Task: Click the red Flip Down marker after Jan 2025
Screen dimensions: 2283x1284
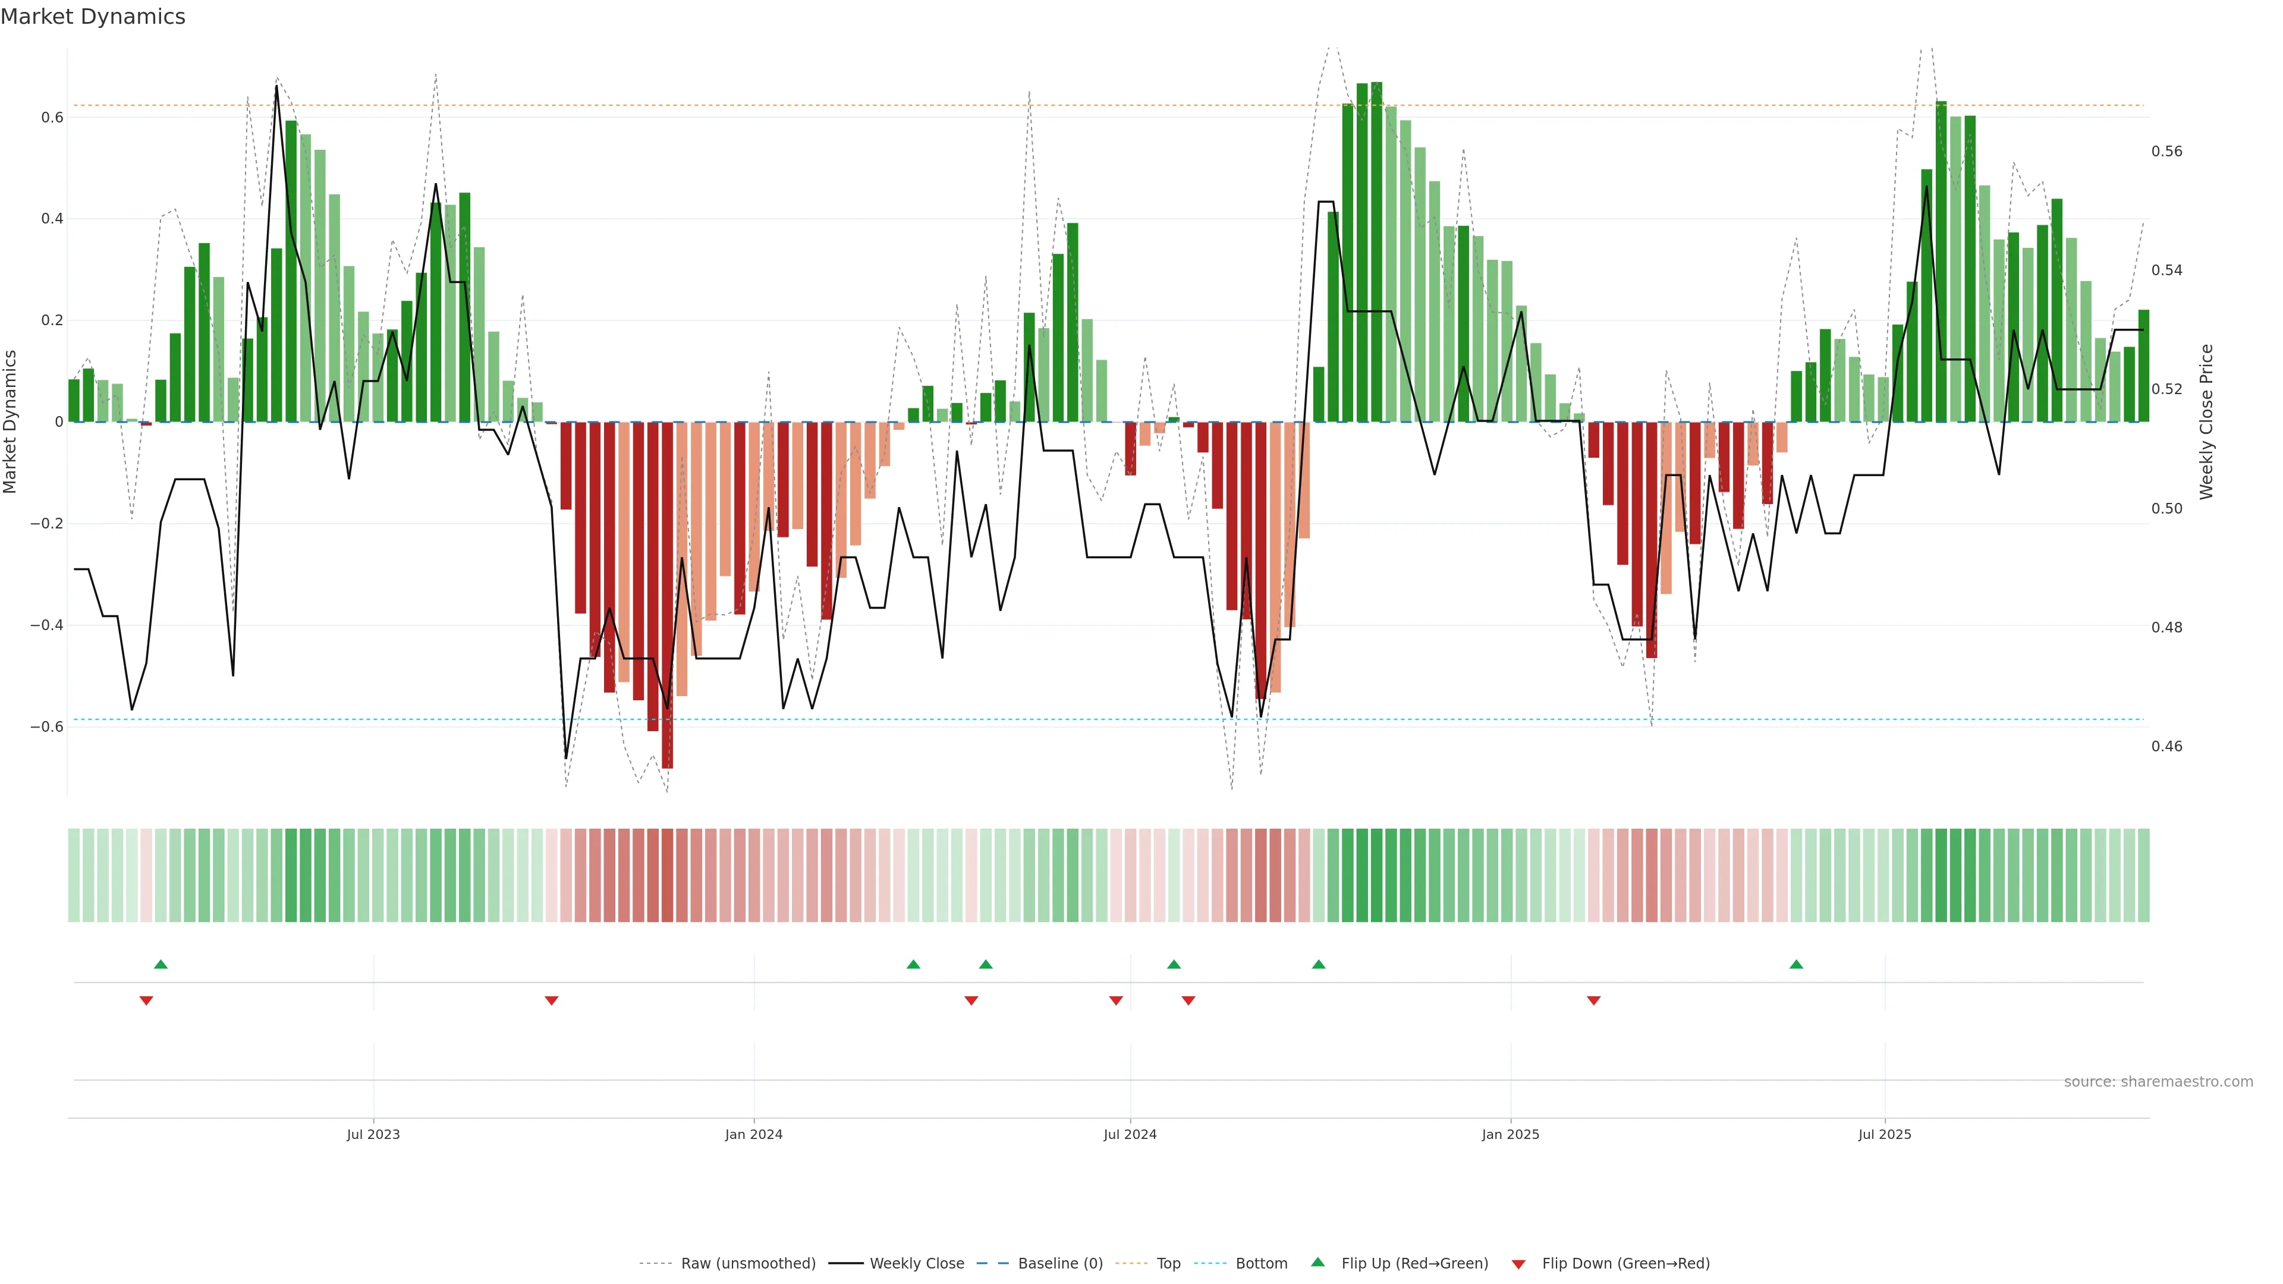Action: tap(1593, 1000)
